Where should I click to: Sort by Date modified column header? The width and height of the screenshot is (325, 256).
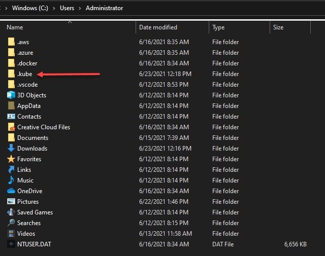coord(158,27)
